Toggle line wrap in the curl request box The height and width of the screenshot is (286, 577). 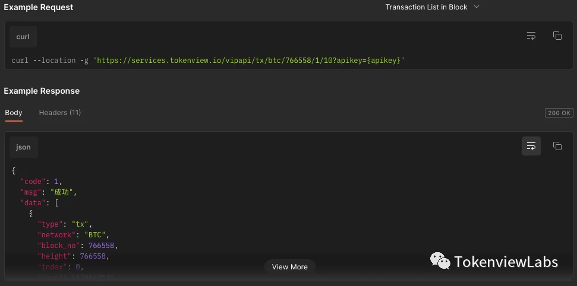[531, 36]
